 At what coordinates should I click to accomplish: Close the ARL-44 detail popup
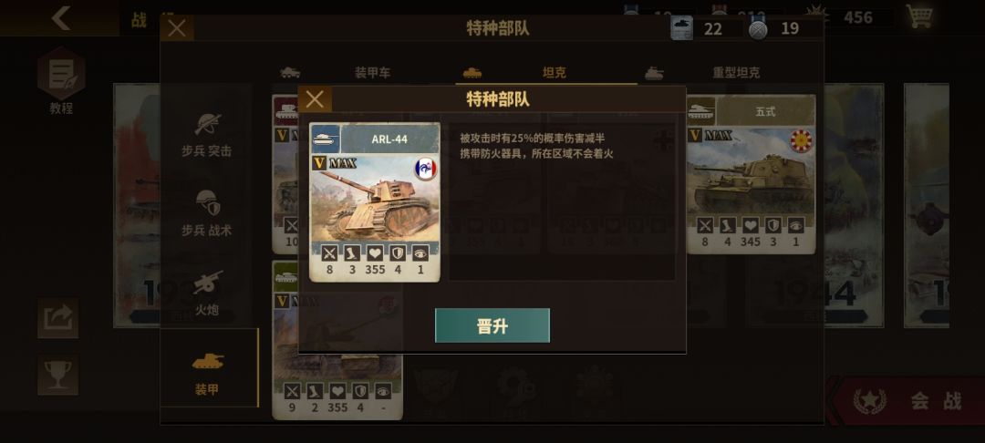(315, 99)
